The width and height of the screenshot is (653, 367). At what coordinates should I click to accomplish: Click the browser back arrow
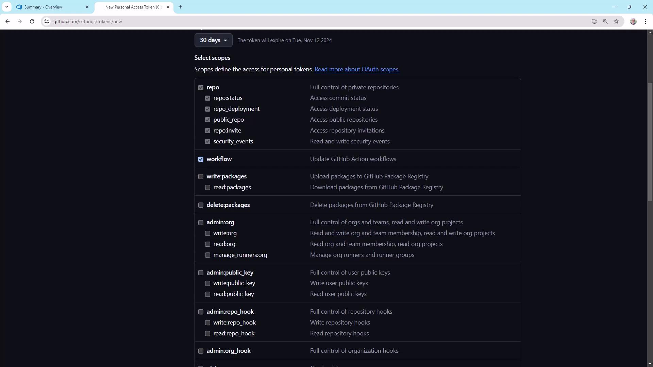[x=7, y=21]
